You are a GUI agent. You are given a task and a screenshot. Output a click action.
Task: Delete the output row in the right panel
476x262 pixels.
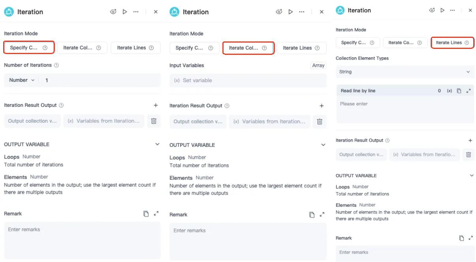(468, 155)
